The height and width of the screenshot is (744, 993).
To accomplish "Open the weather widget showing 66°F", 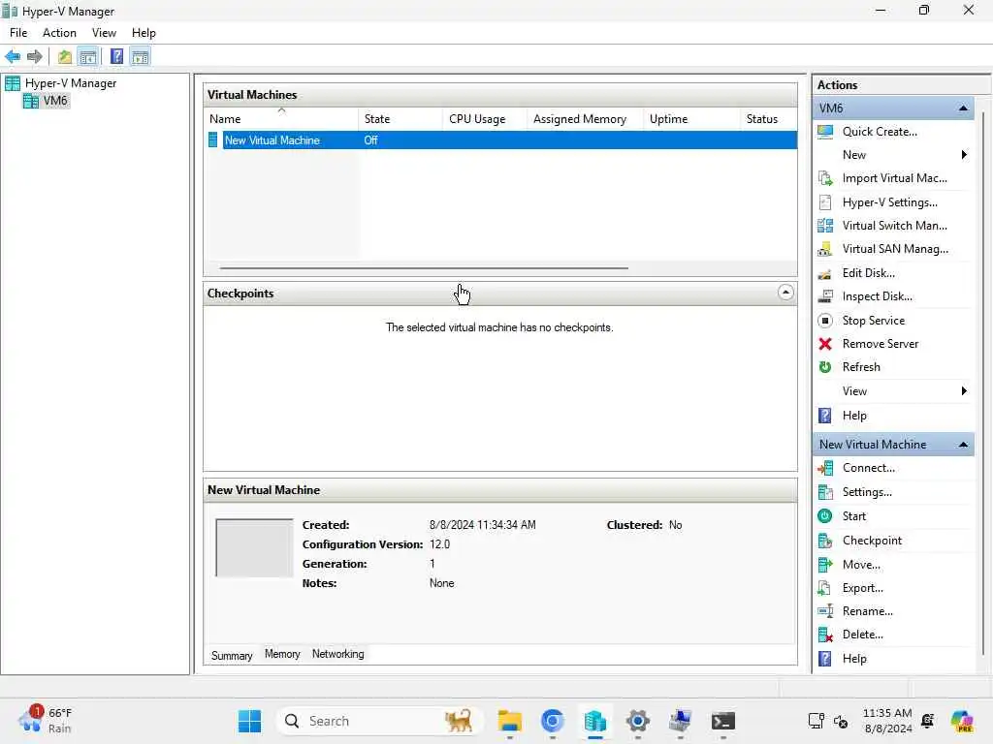I will [x=46, y=721].
